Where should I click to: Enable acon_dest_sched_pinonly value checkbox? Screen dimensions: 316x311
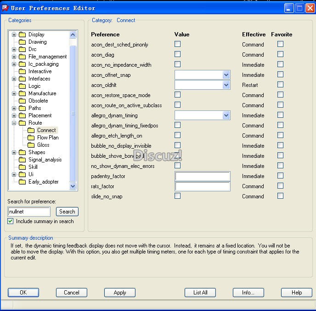point(177,44)
